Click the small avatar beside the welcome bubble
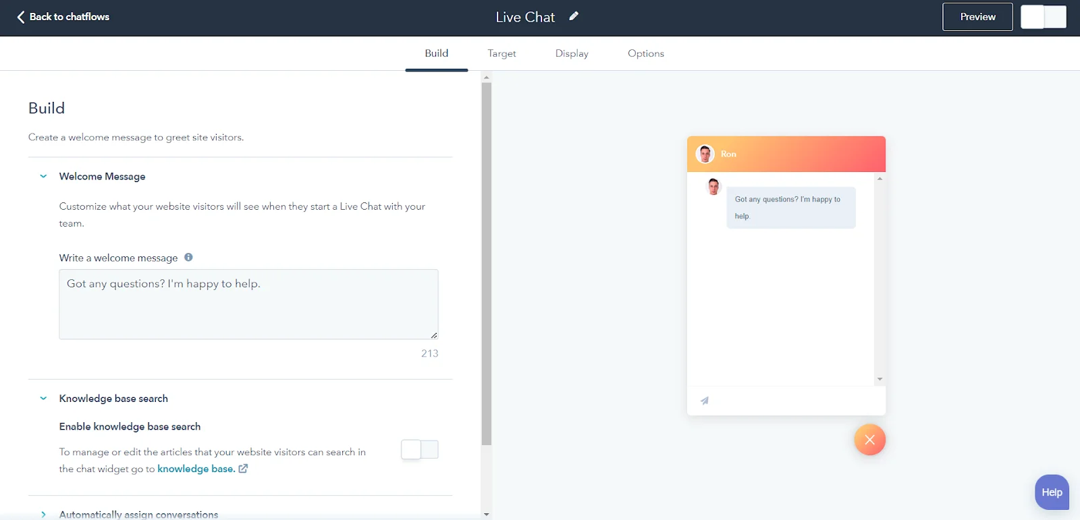Image resolution: width=1080 pixels, height=520 pixels. click(x=713, y=186)
